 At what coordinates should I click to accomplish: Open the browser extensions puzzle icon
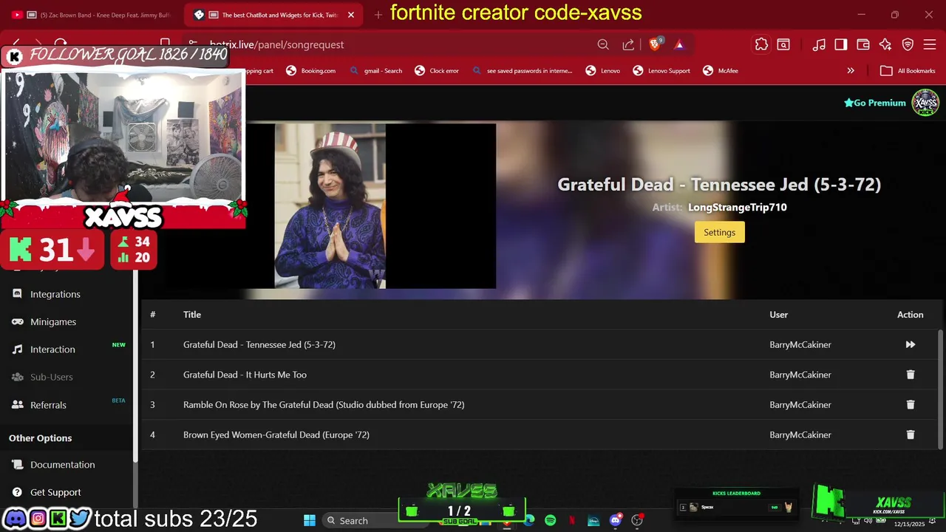point(761,44)
